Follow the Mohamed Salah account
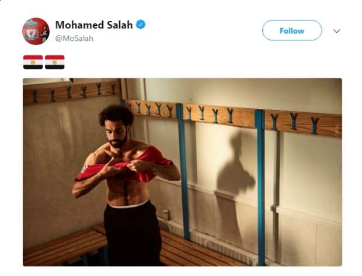Viewport: 362px width, 276px height. (x=292, y=30)
